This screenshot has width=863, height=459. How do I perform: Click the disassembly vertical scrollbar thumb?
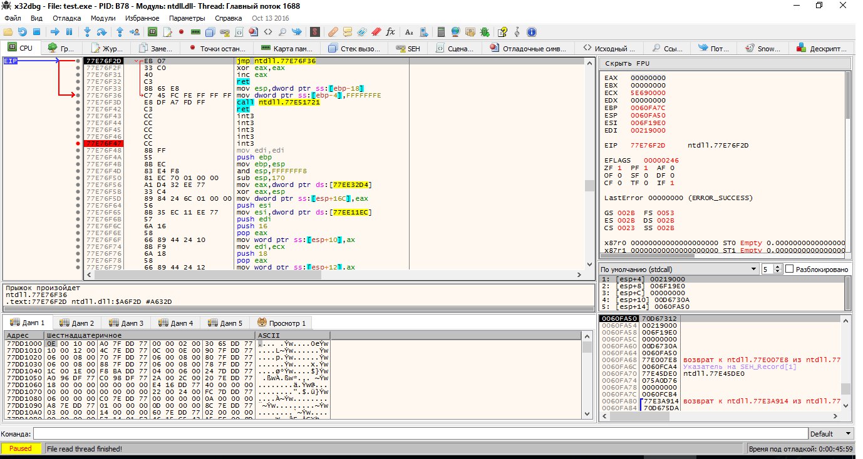tap(589, 186)
